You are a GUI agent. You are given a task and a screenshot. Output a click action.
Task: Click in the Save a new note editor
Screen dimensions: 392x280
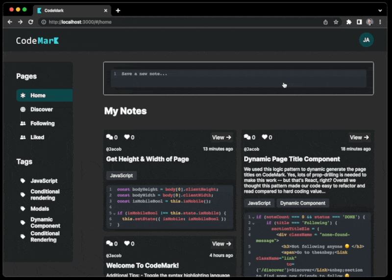(x=239, y=78)
